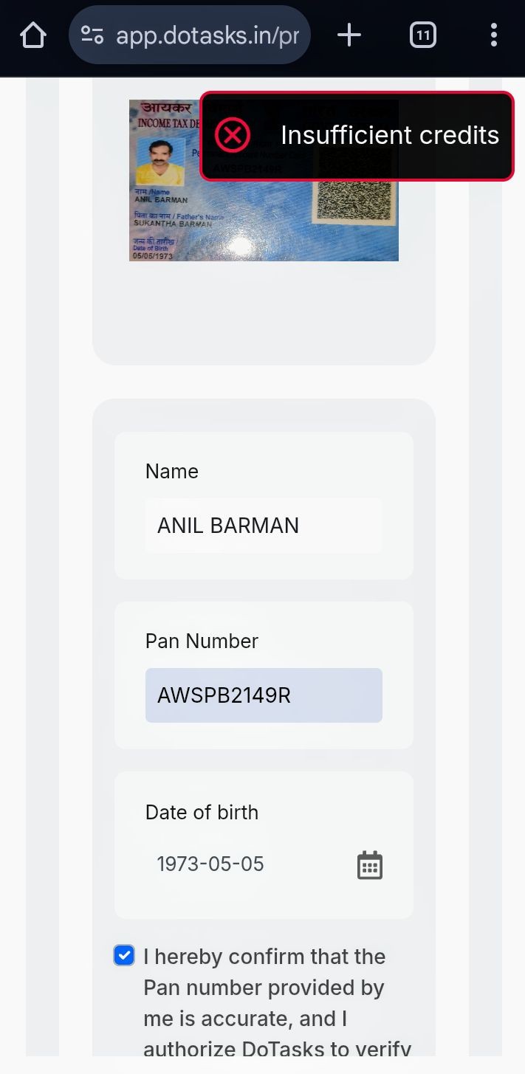Click the red error icon in notification
The width and height of the screenshot is (525, 1074).
(x=233, y=136)
